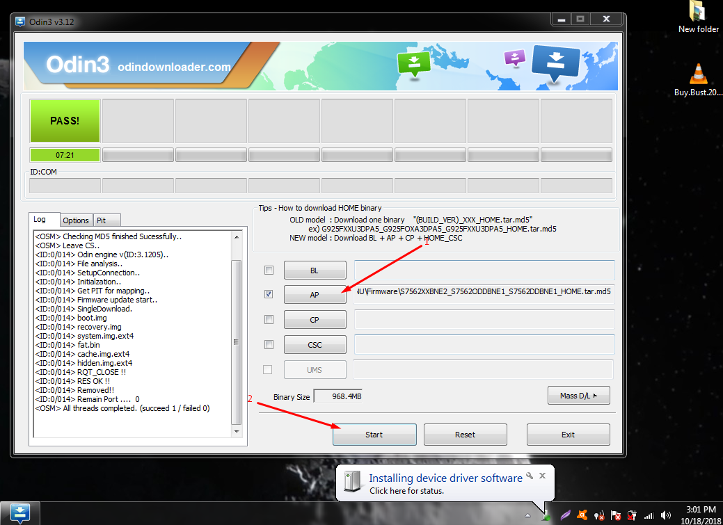The height and width of the screenshot is (525, 723).
Task: Click log line 'All threads completed'
Action: pyautogui.click(x=122, y=408)
